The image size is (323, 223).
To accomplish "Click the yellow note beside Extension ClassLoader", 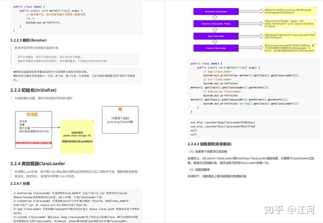I will (290, 24).
